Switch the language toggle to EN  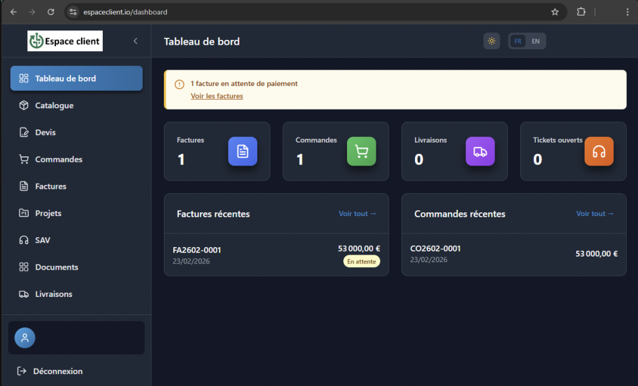[536, 40]
